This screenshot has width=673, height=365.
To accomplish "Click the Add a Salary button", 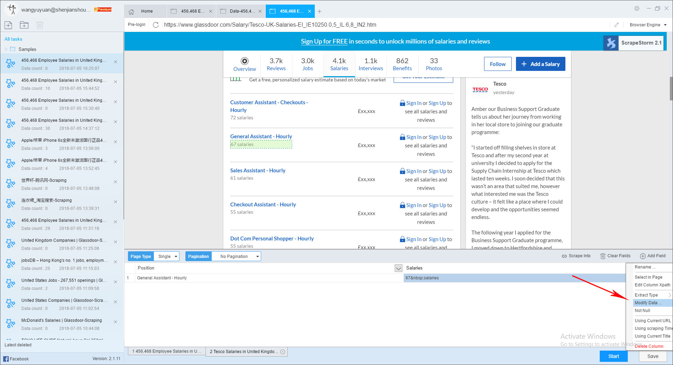I will 541,64.
